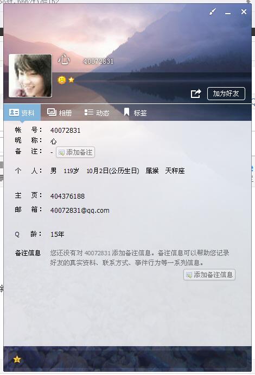Open the 动态 activity tab
The image size is (255, 375).
[x=97, y=113]
